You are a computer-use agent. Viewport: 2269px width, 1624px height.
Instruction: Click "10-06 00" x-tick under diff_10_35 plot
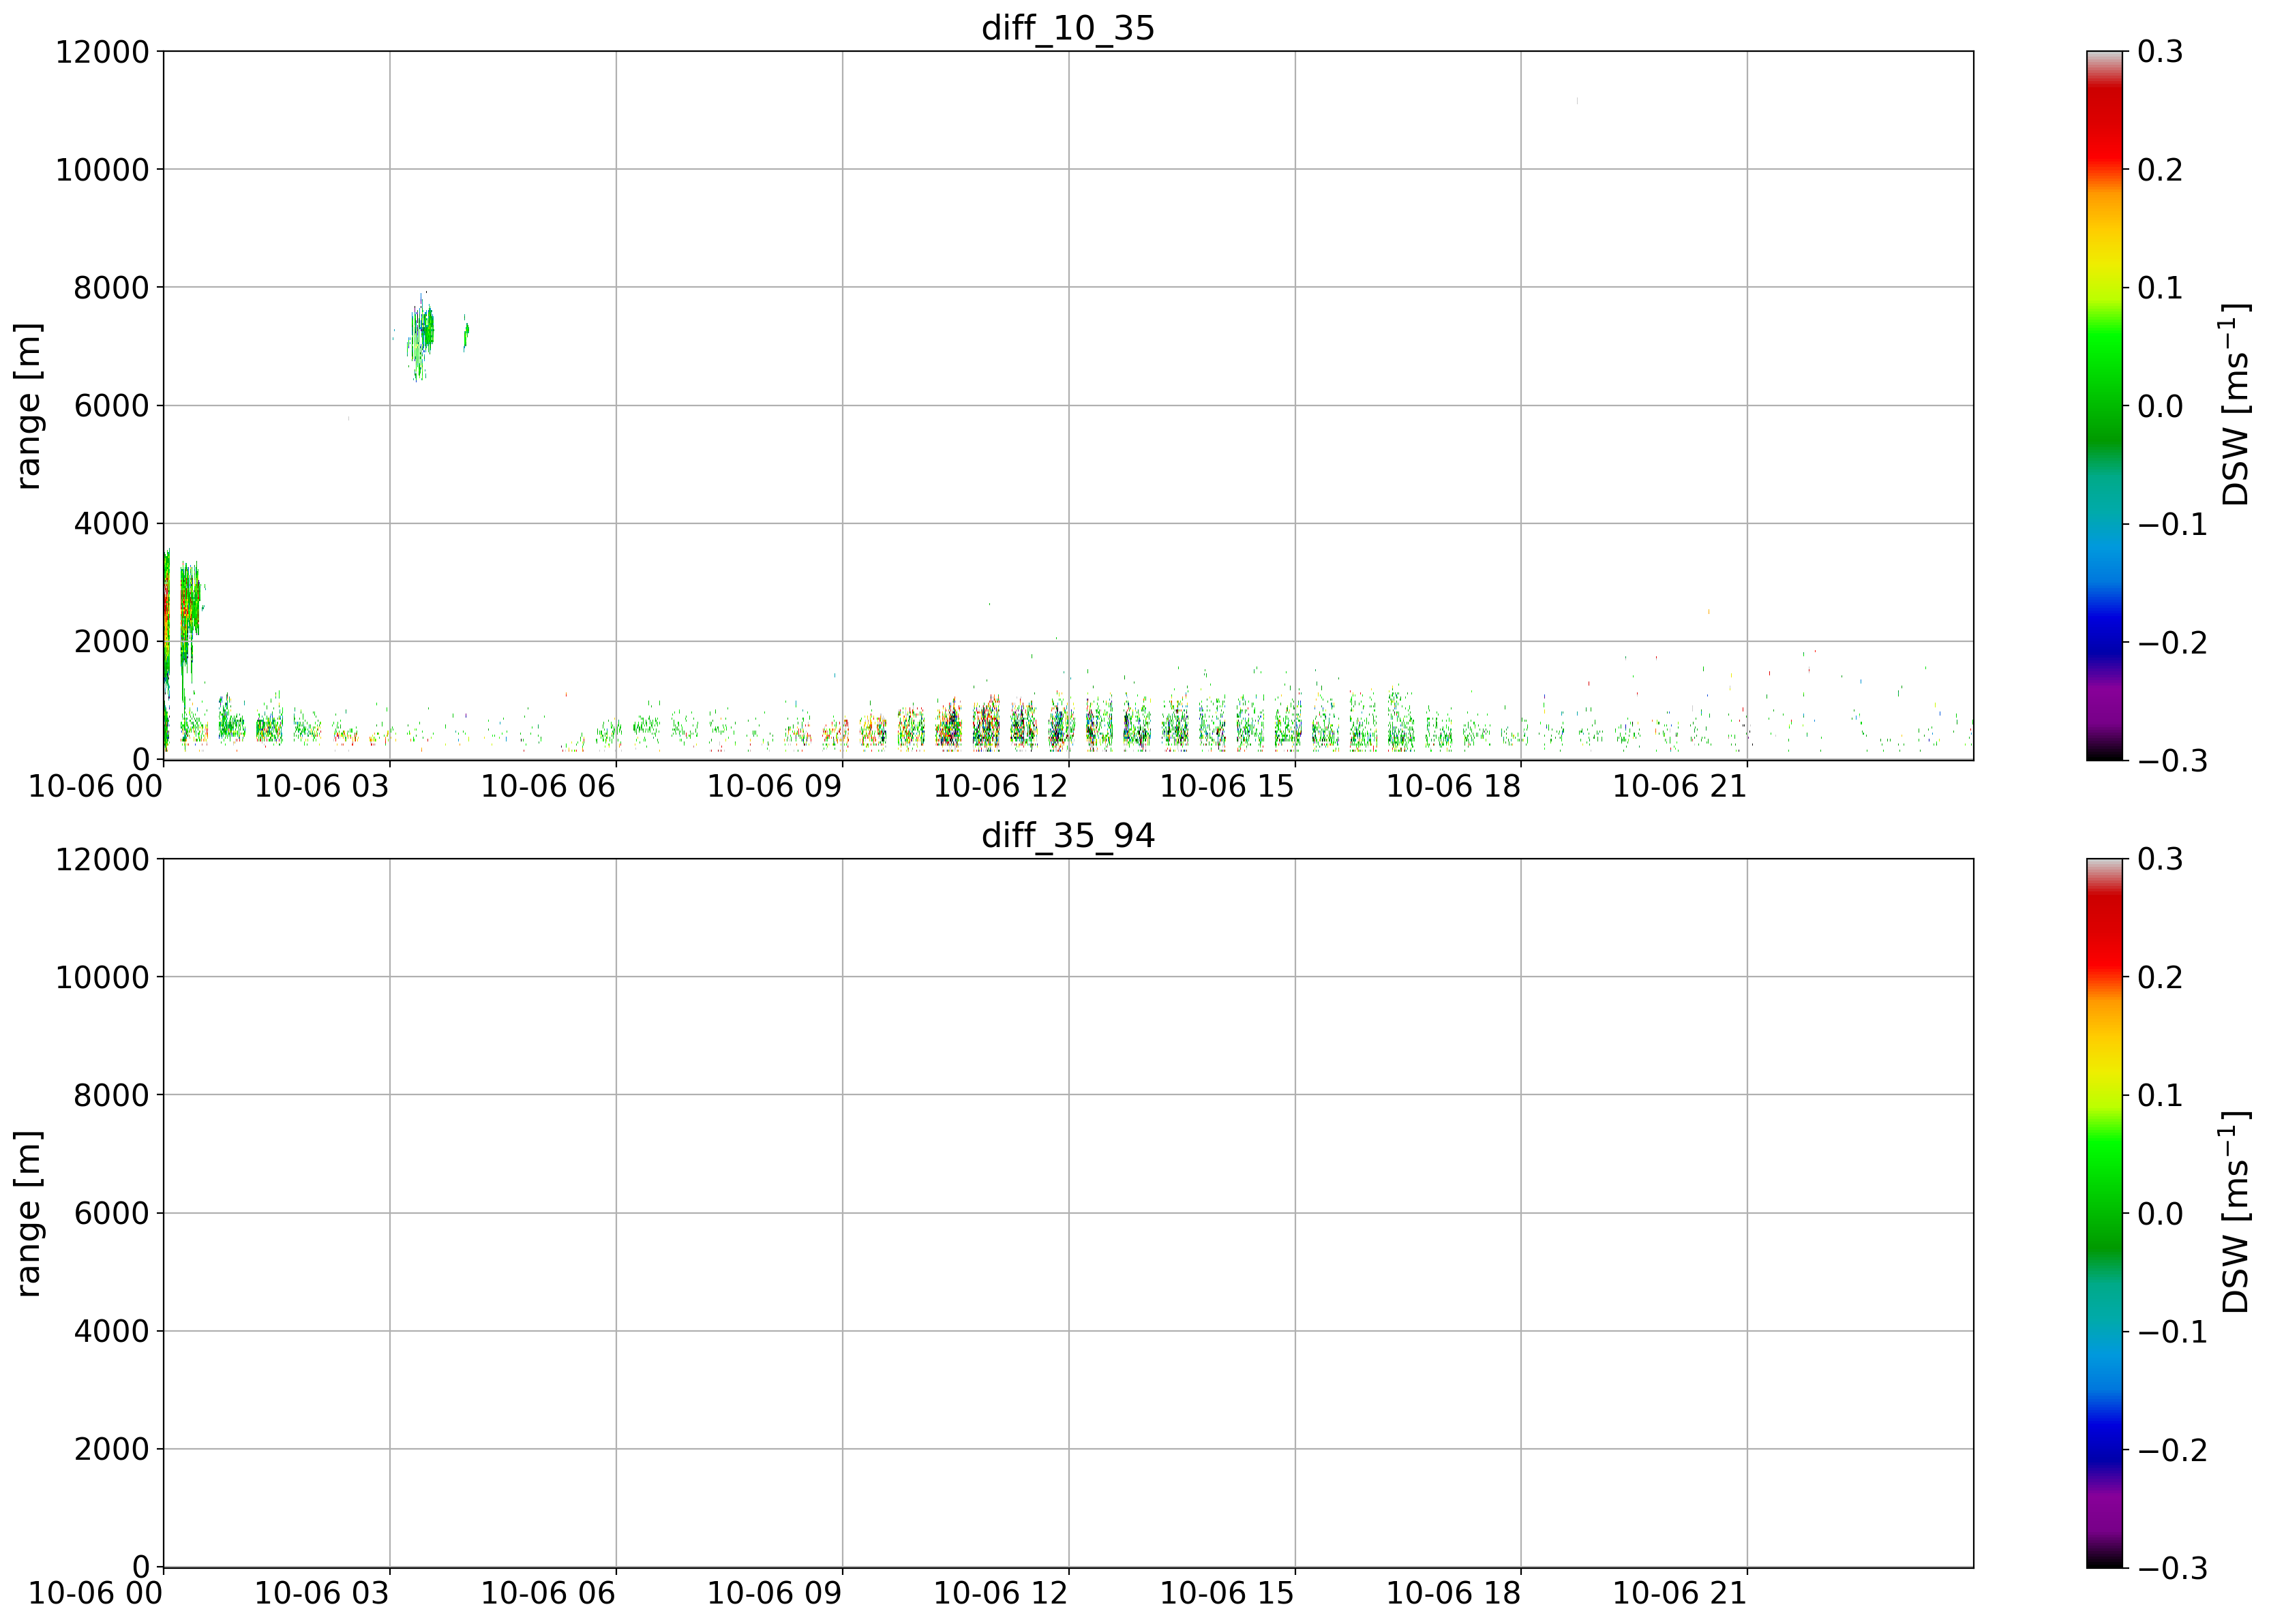pos(95,786)
